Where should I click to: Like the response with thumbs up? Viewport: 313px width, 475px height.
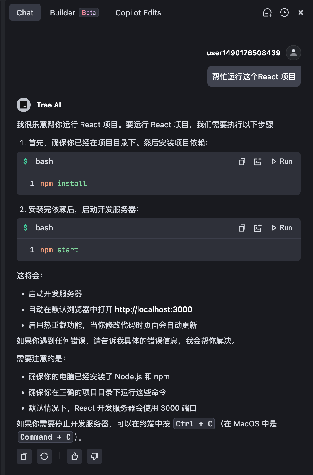pyautogui.click(x=74, y=456)
